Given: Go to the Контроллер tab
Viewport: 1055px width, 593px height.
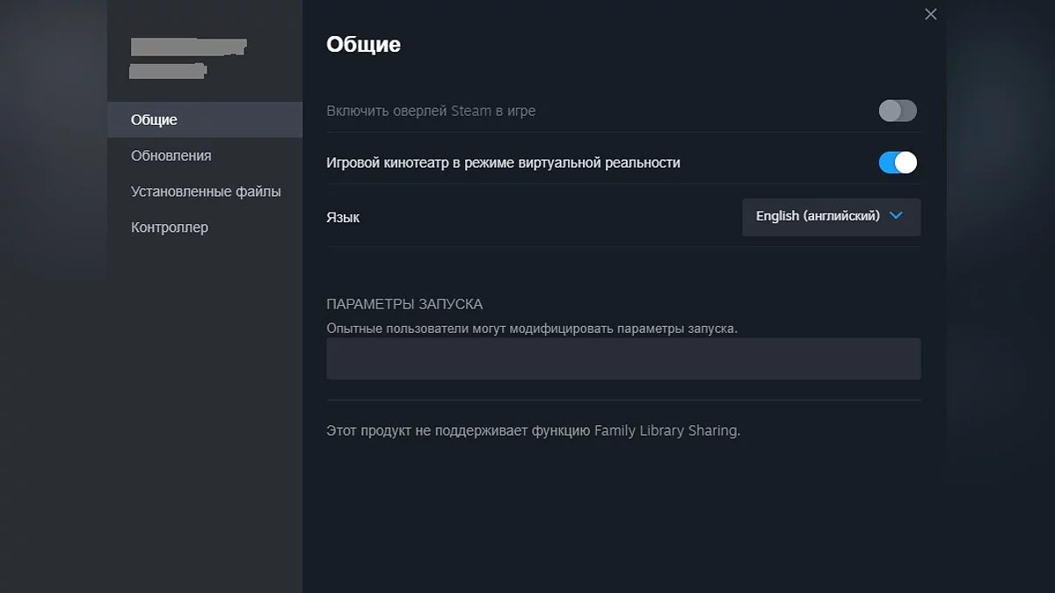Looking at the screenshot, I should [170, 228].
